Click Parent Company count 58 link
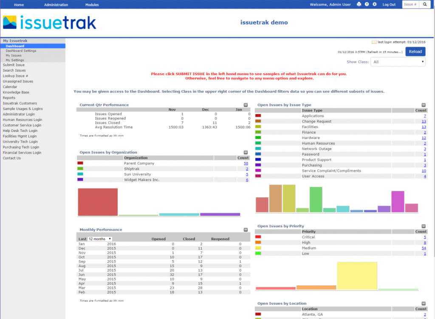The image size is (435, 319). (246, 164)
